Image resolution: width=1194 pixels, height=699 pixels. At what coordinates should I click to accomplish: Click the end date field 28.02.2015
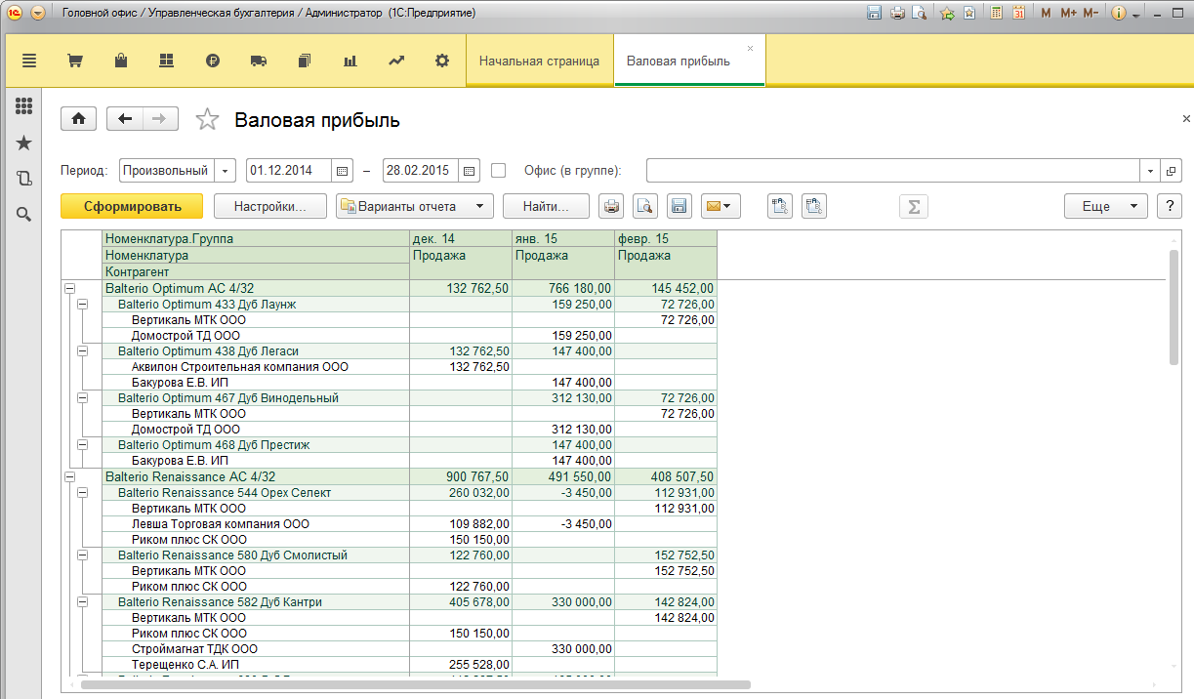coord(422,170)
